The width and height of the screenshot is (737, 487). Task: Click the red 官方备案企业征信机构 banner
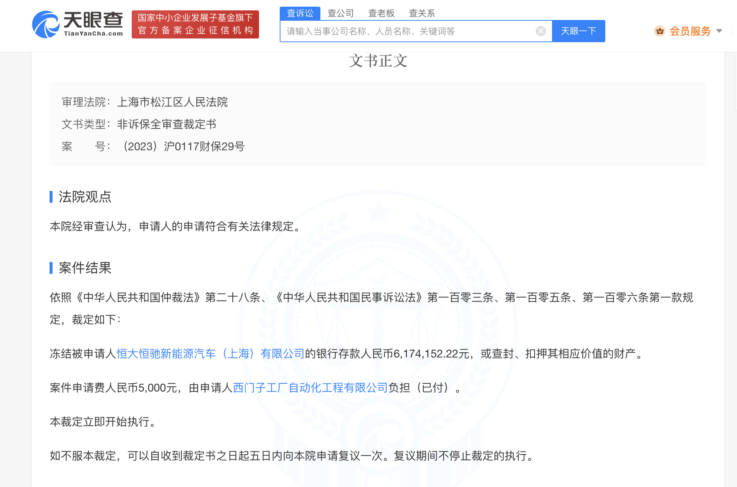[x=195, y=24]
